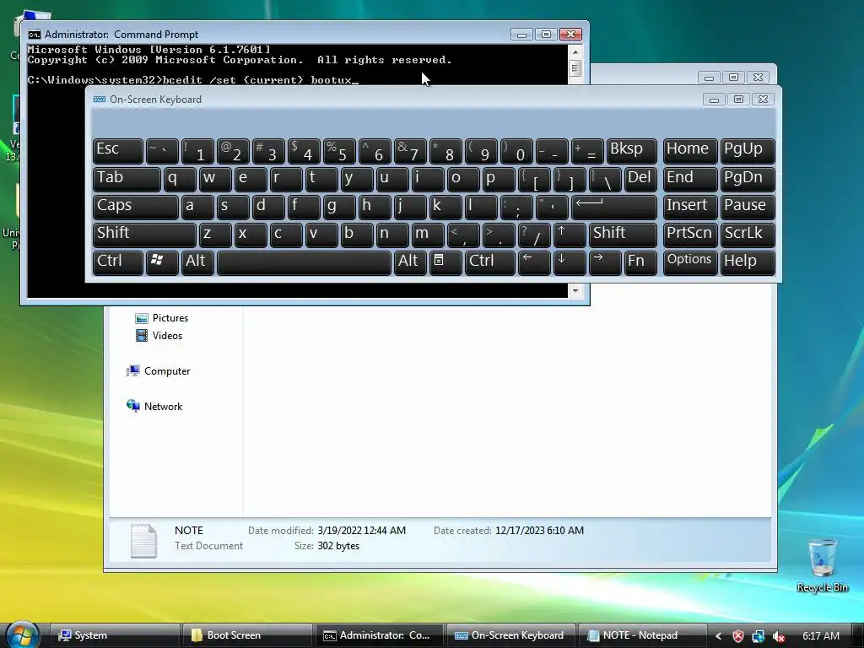Click the number 1 key
The image size is (864, 648).
click(x=197, y=151)
